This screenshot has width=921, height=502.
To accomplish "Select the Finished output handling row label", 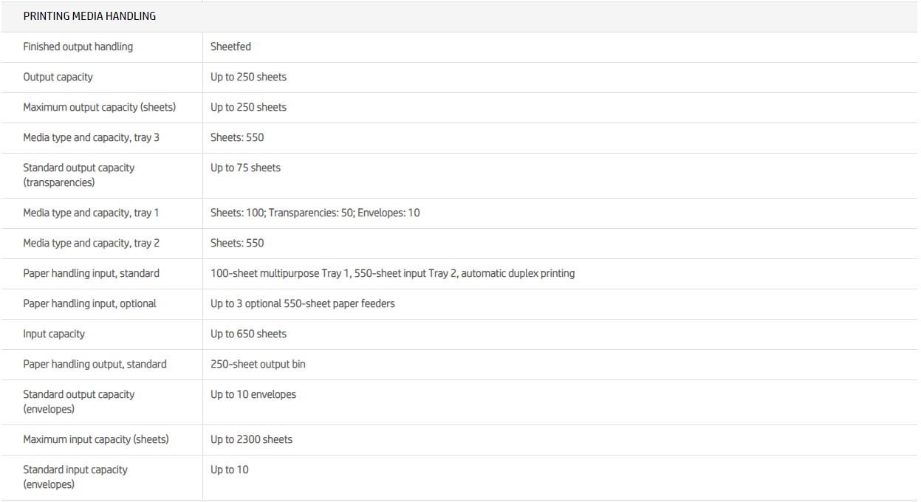I will 78,47.
